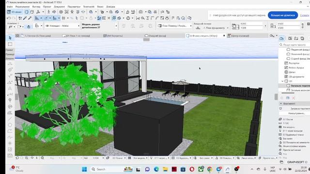The height and width of the screenshot is (174, 310).
Task: Click the project map icon in navigator
Action: pyautogui.click(x=282, y=39)
